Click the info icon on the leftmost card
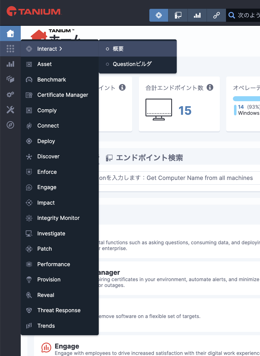260x356 pixels. (122, 88)
